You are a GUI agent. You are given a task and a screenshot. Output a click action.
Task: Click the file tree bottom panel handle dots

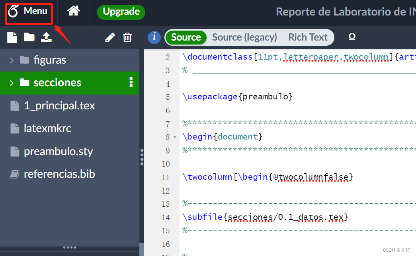pyautogui.click(x=70, y=248)
